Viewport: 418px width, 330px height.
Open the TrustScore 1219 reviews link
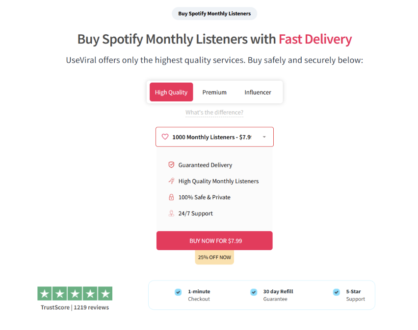tap(75, 307)
